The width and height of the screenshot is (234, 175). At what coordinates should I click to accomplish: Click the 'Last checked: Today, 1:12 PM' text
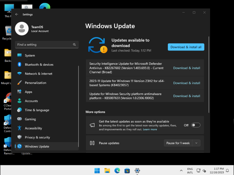coord(131,51)
